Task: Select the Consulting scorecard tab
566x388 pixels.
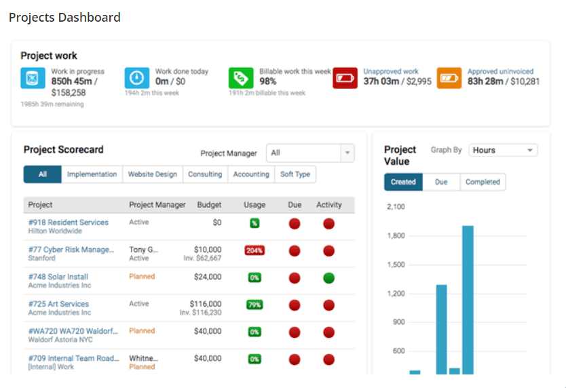Action: pos(205,174)
